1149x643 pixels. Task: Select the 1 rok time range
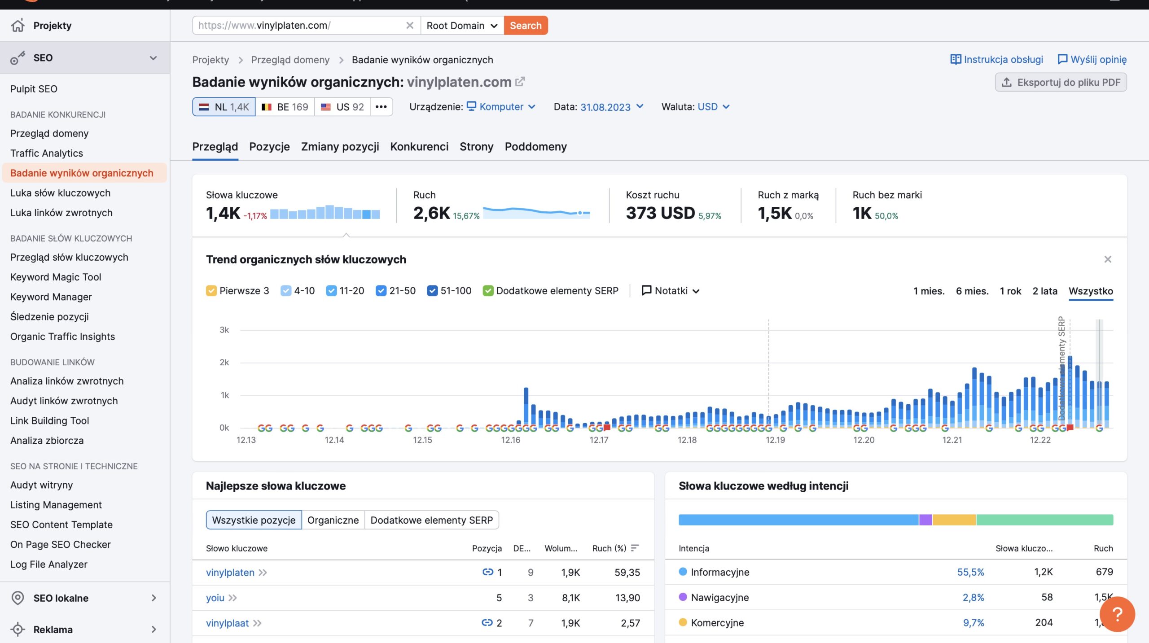point(1010,291)
